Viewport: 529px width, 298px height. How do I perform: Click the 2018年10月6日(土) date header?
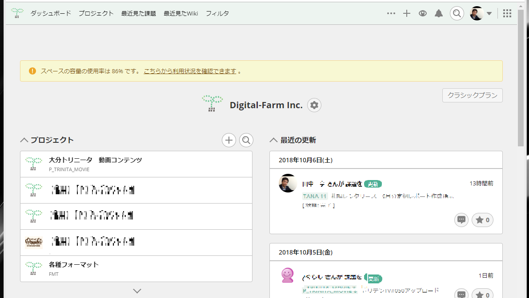[306, 160]
